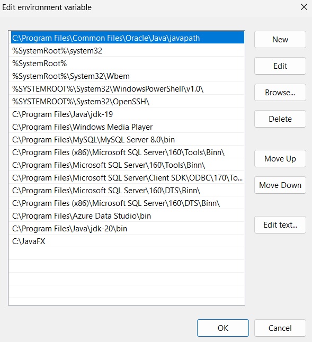Select the Java\jdk-19 entry

[128, 114]
